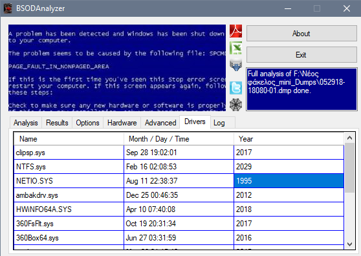Open the Analysis tab
The width and height of the screenshot is (361, 256).
[26, 123]
